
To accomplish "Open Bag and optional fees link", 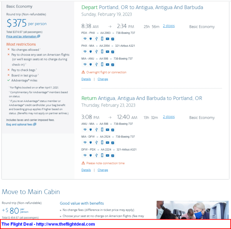I will (x=21, y=124).
